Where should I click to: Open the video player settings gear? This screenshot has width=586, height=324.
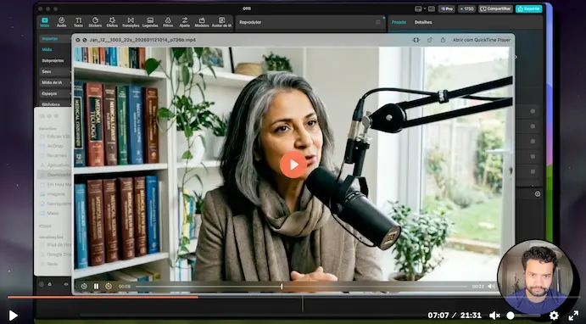[554, 316]
